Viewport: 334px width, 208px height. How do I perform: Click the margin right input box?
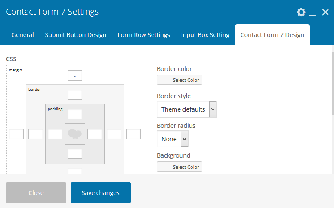(134, 134)
